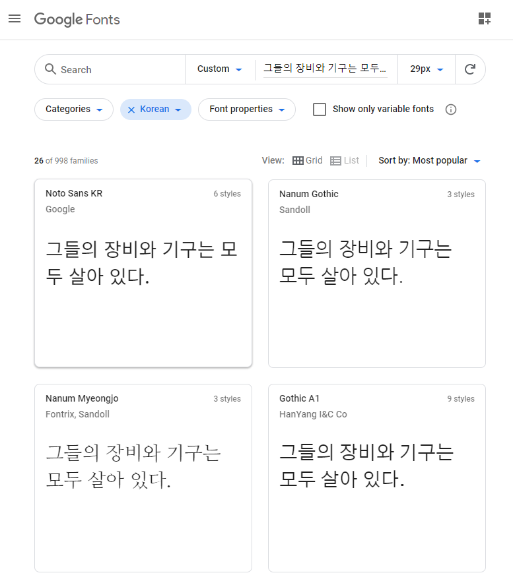Click the Nanum Gothic preview sentence
Image resolution: width=513 pixels, height=579 pixels.
tap(366, 262)
